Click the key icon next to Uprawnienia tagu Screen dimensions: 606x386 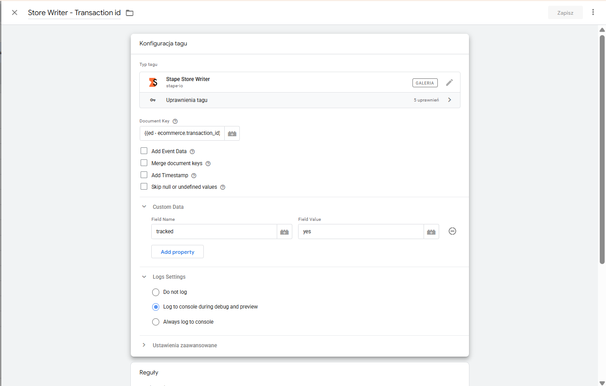pyautogui.click(x=153, y=100)
